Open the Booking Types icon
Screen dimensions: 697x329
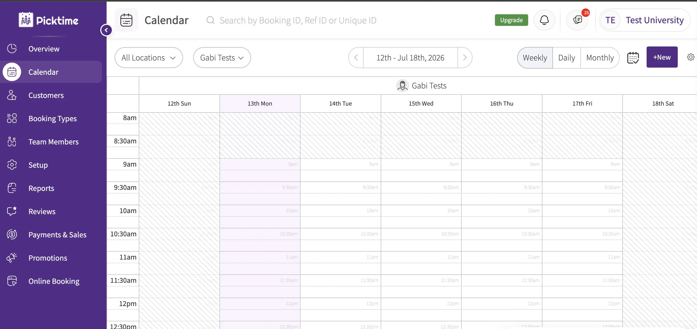point(12,118)
